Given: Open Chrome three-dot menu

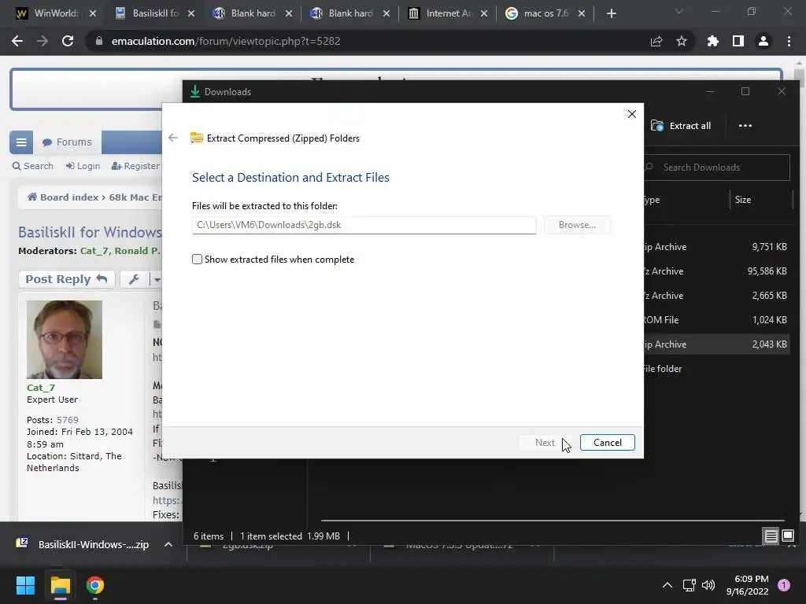Looking at the screenshot, I should click(x=789, y=41).
